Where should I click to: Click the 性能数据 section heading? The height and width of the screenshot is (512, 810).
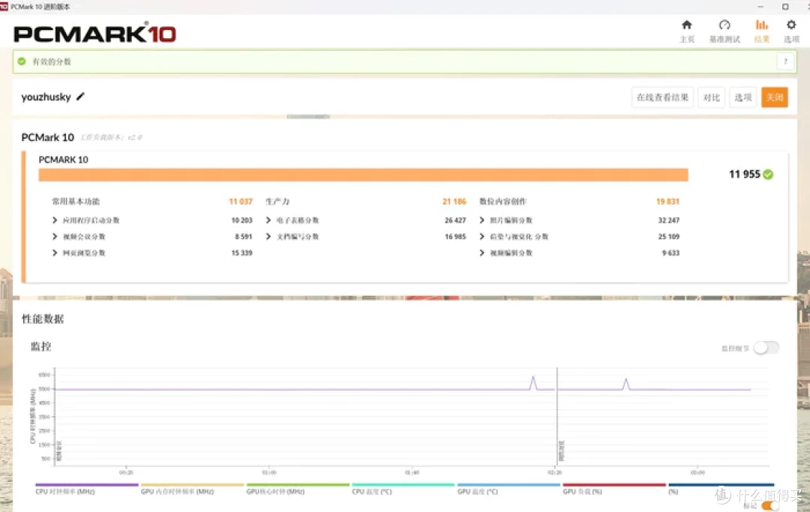[42, 319]
